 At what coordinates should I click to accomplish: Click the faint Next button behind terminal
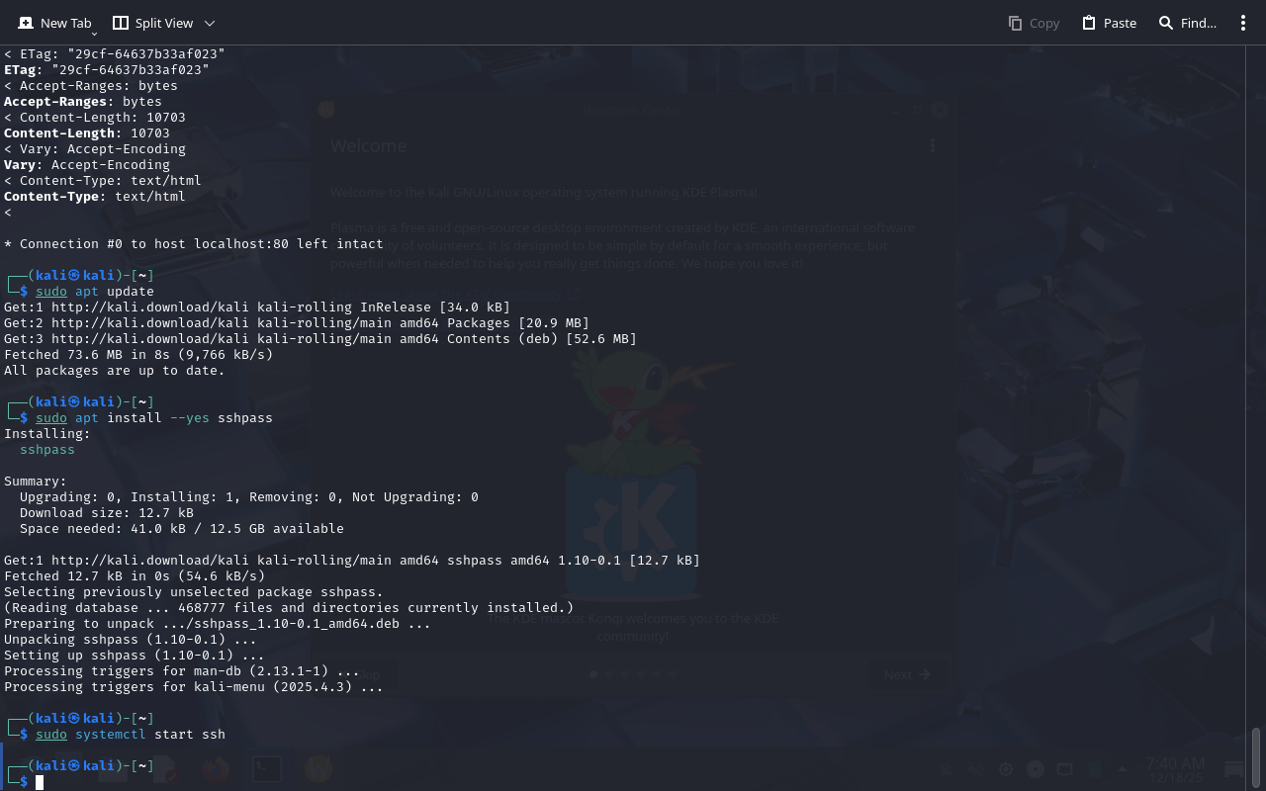pos(907,674)
